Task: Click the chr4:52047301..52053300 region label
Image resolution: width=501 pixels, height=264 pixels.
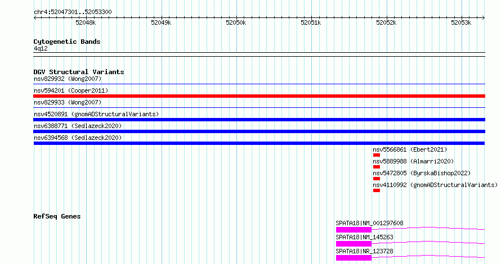Action: click(73, 12)
